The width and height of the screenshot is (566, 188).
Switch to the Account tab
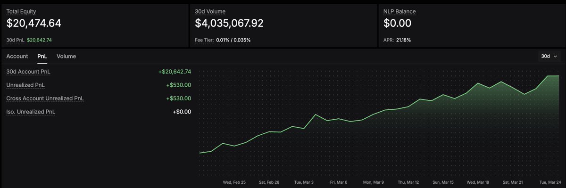[x=17, y=56]
